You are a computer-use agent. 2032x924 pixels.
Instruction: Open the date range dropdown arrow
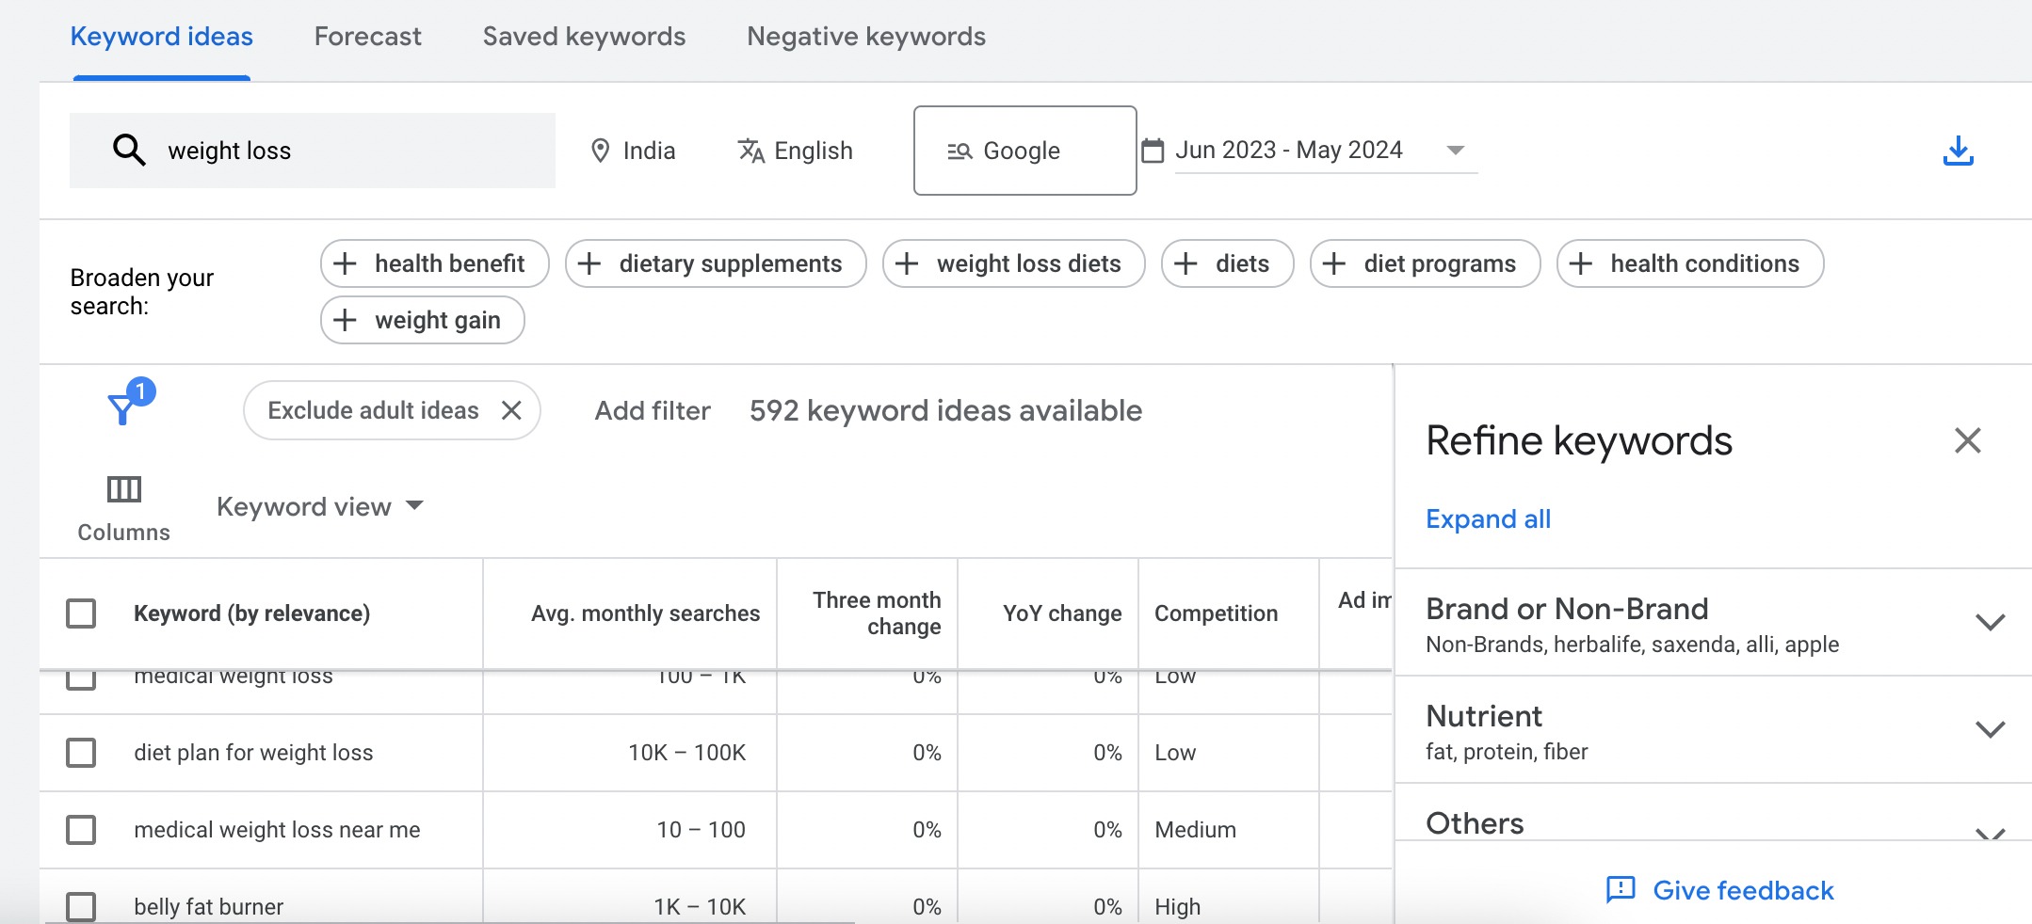(1456, 151)
